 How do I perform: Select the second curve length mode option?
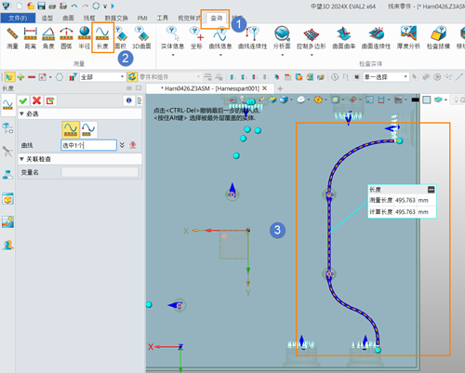[88, 129]
